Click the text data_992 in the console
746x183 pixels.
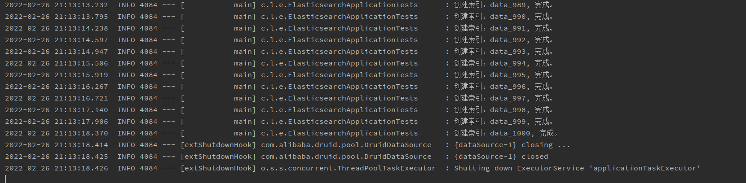508,40
